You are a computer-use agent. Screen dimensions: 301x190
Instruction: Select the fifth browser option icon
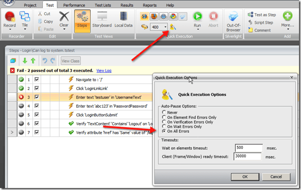(x=183, y=16)
